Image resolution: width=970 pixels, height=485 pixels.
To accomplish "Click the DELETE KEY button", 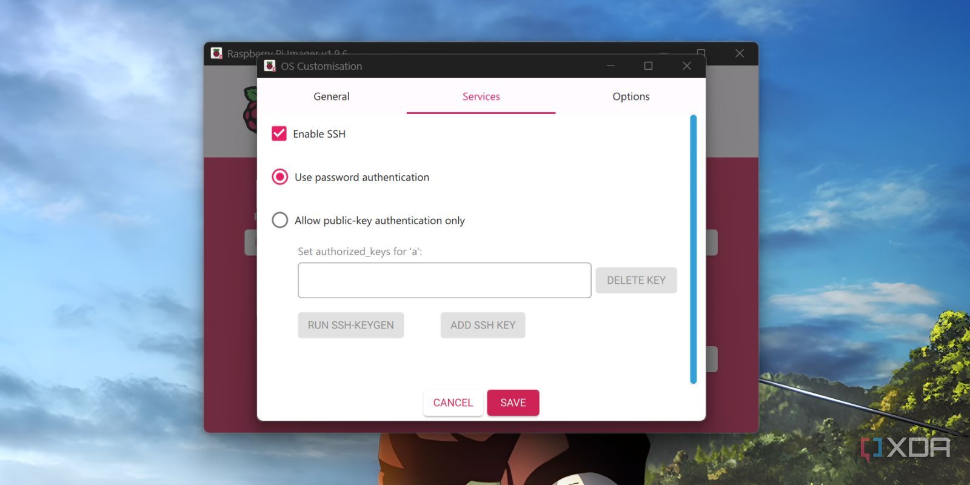I will [636, 280].
